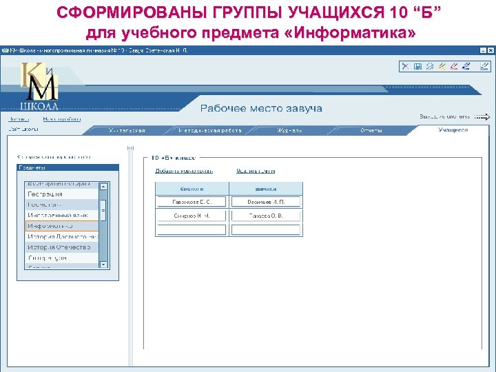Viewport: 496px width, 372px height.
Task: Select Всемирная история at the list top
Action: [62, 185]
